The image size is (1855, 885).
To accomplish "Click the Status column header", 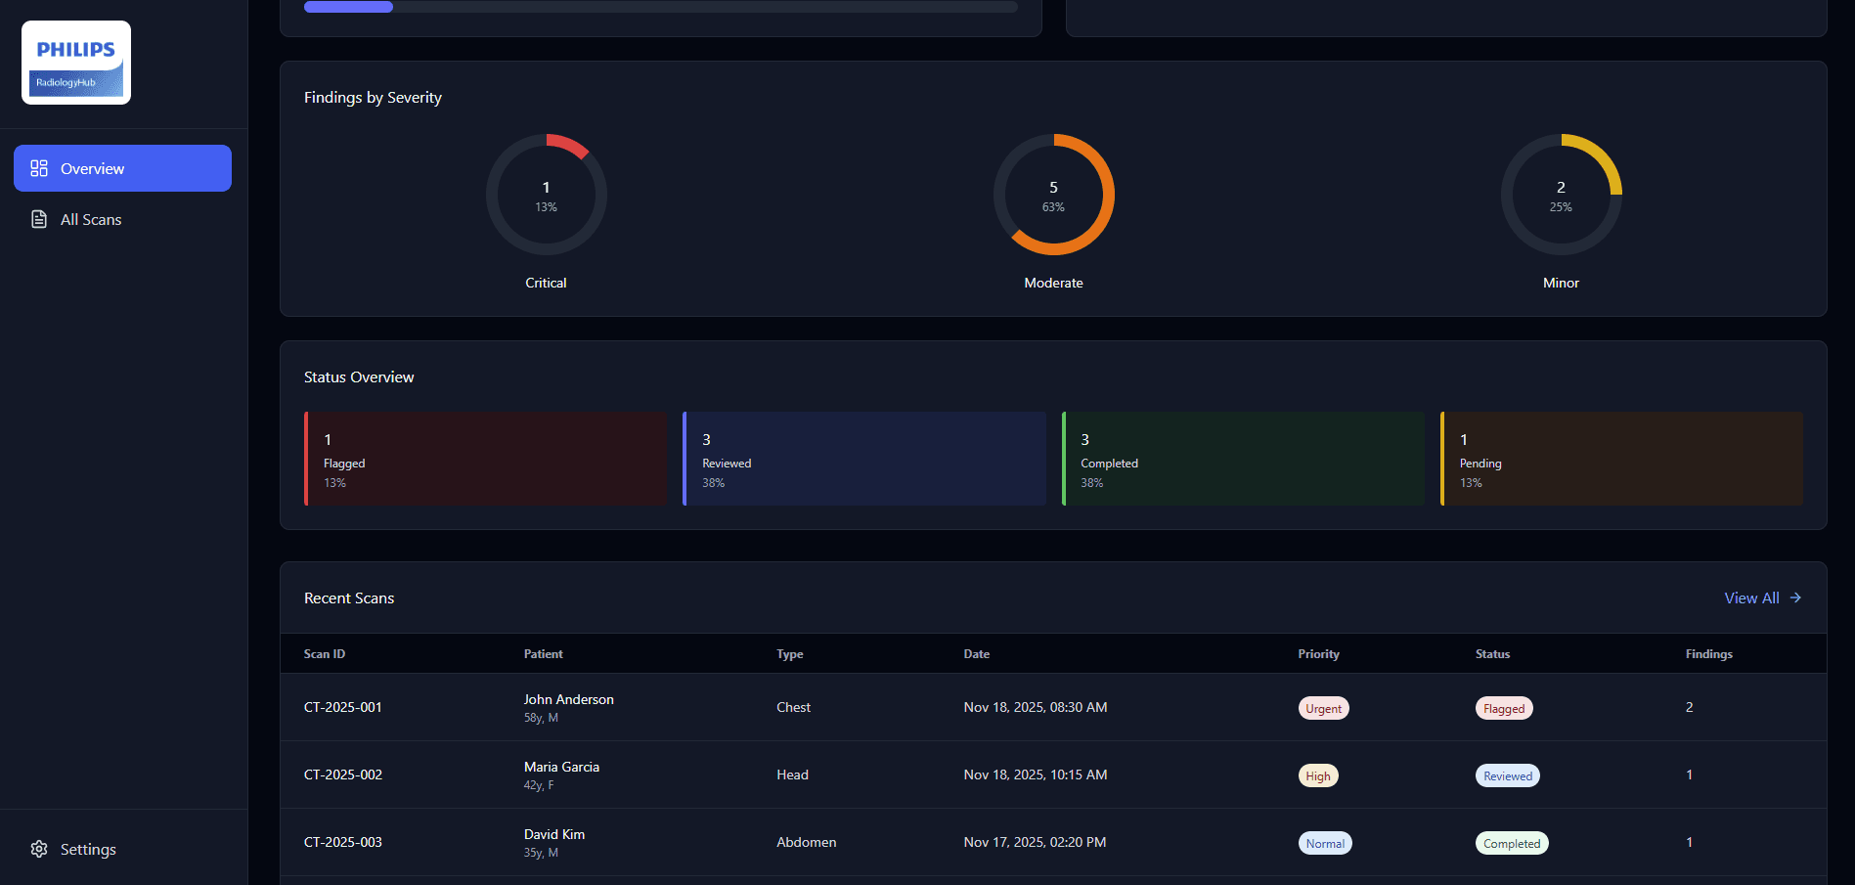I will click(1492, 654).
